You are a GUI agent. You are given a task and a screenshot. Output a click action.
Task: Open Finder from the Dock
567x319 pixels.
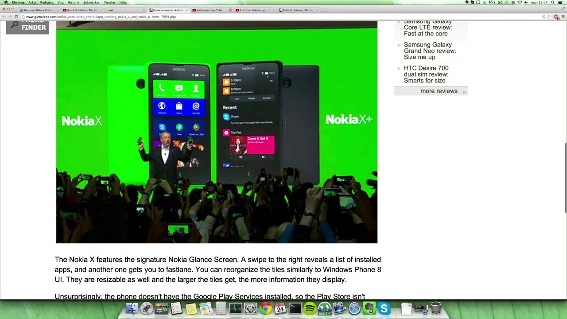[x=132, y=308]
